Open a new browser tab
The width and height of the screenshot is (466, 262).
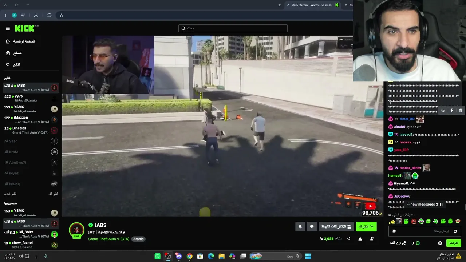(280, 5)
